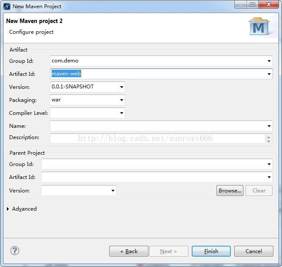Click the Finish button
The image size is (282, 267).
tap(211, 251)
